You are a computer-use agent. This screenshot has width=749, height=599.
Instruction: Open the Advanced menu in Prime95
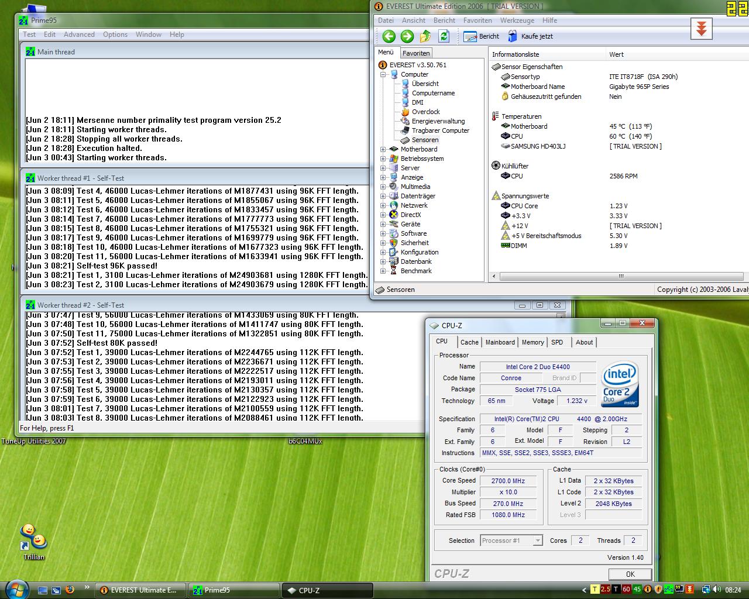coord(79,35)
